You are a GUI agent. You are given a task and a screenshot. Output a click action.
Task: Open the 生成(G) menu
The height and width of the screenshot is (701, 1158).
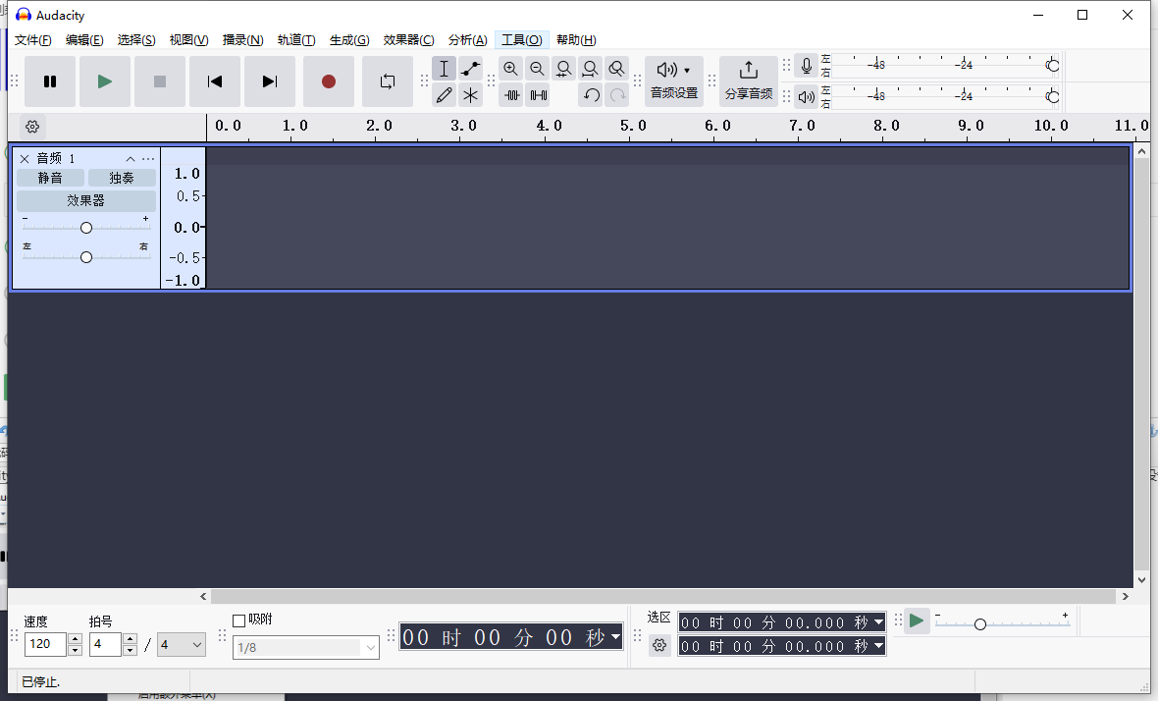tap(349, 40)
